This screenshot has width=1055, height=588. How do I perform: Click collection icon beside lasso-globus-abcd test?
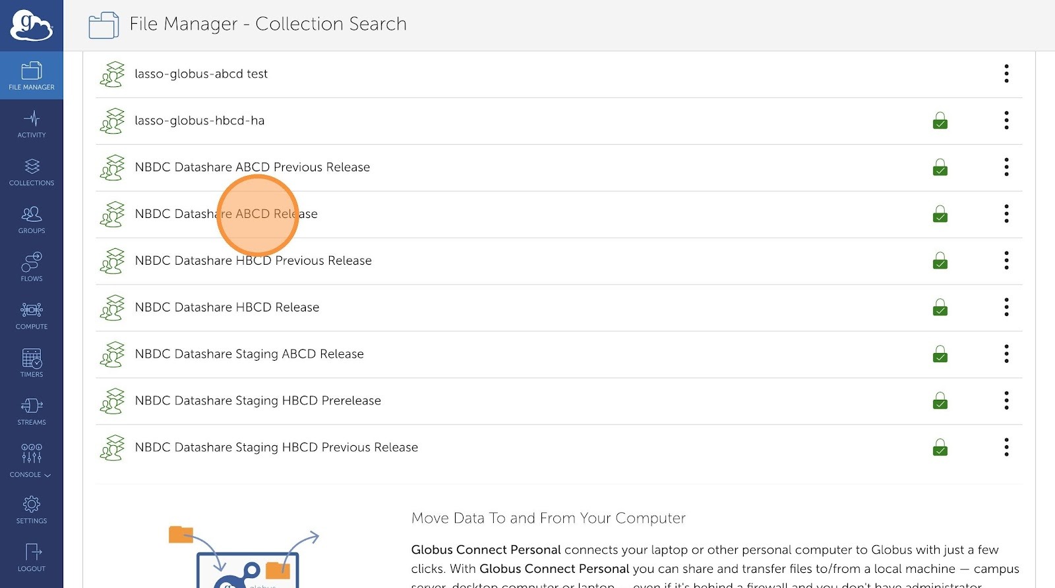point(112,74)
